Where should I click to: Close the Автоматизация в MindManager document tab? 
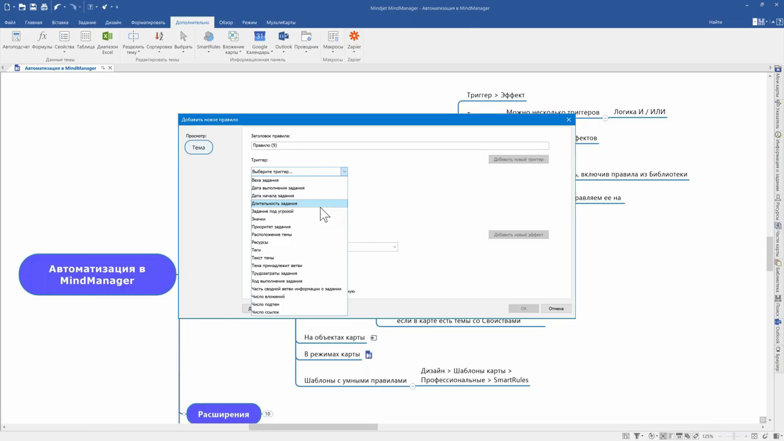(110, 68)
